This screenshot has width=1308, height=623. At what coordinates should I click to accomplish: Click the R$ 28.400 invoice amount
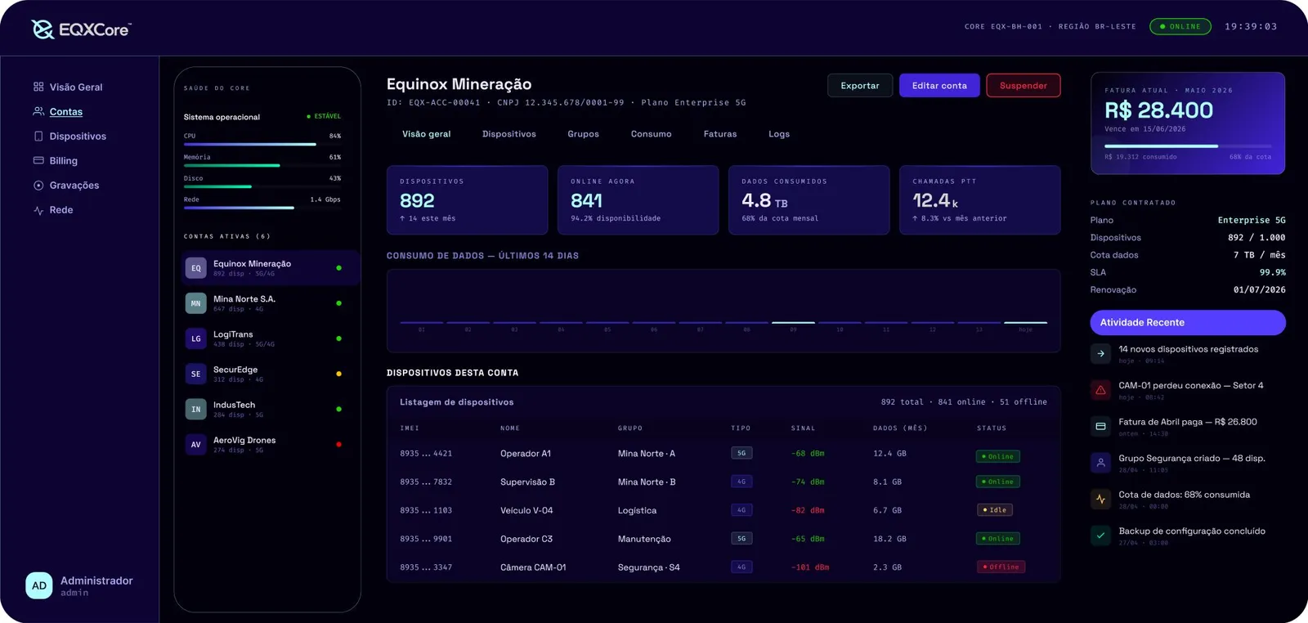(x=1158, y=110)
